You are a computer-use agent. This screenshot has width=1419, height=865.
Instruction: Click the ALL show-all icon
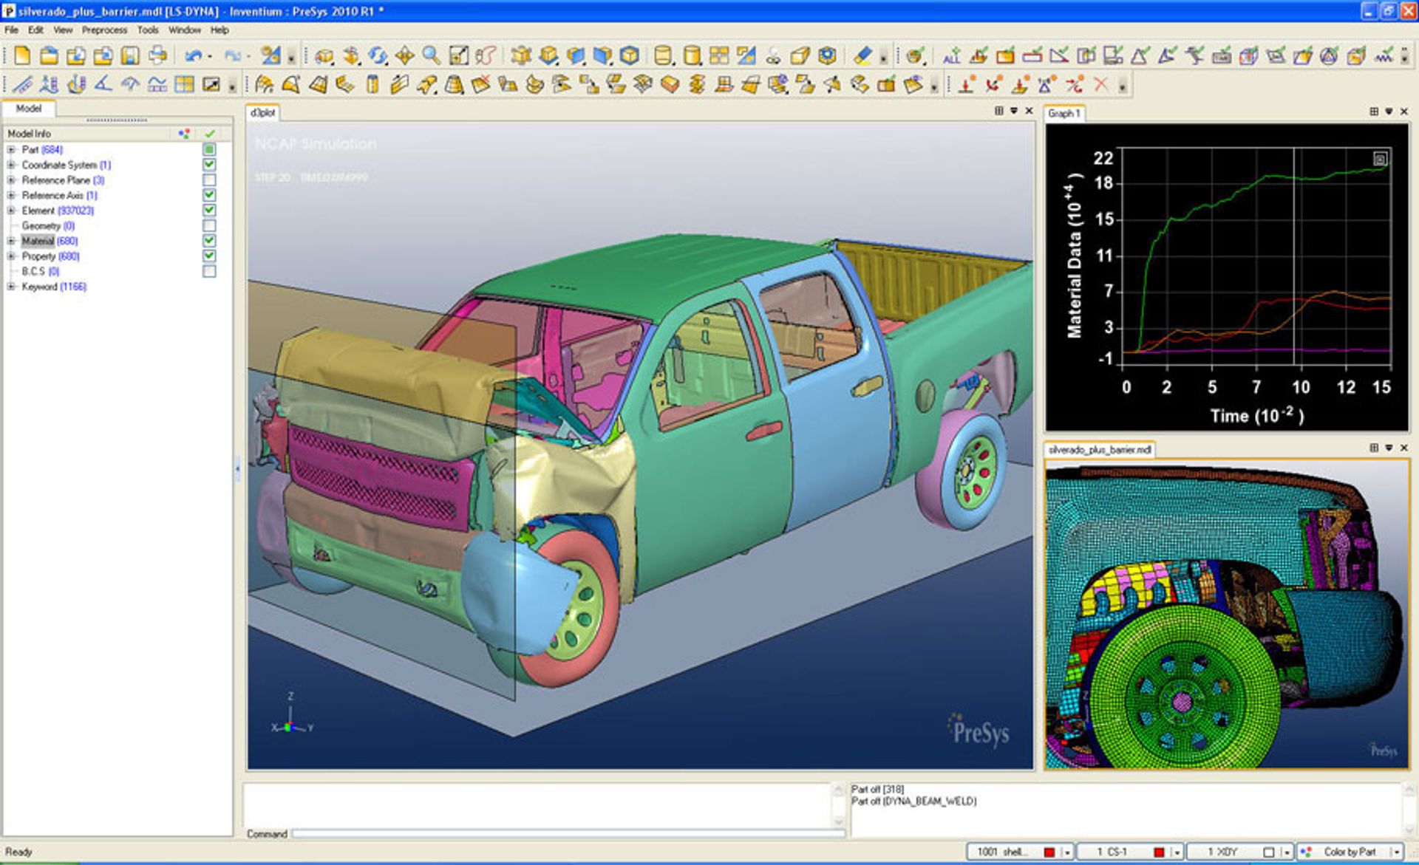click(x=952, y=55)
